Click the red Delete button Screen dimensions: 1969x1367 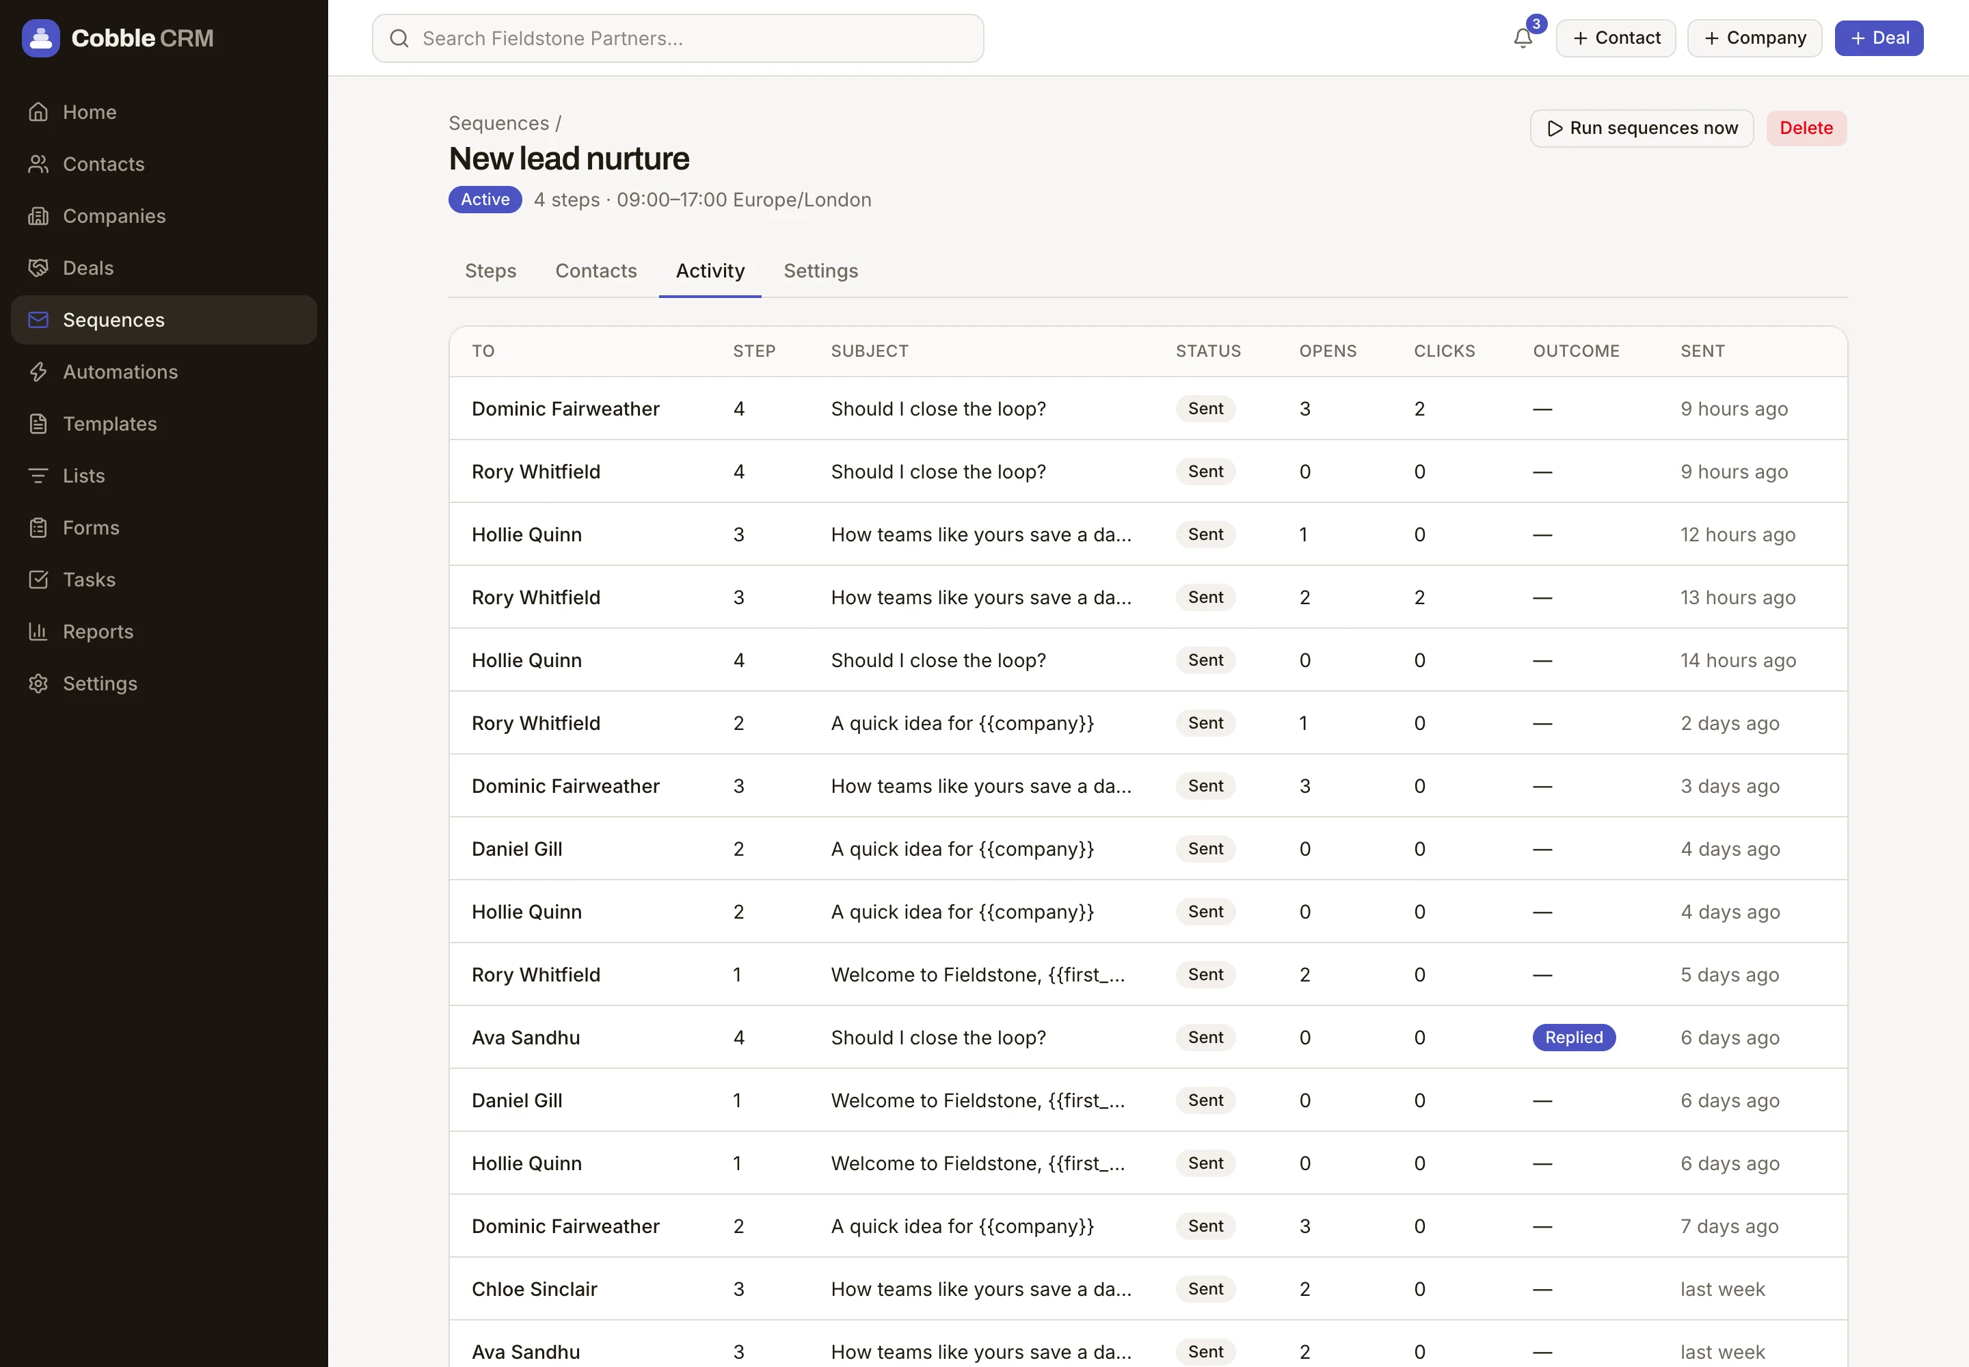[x=1806, y=128]
